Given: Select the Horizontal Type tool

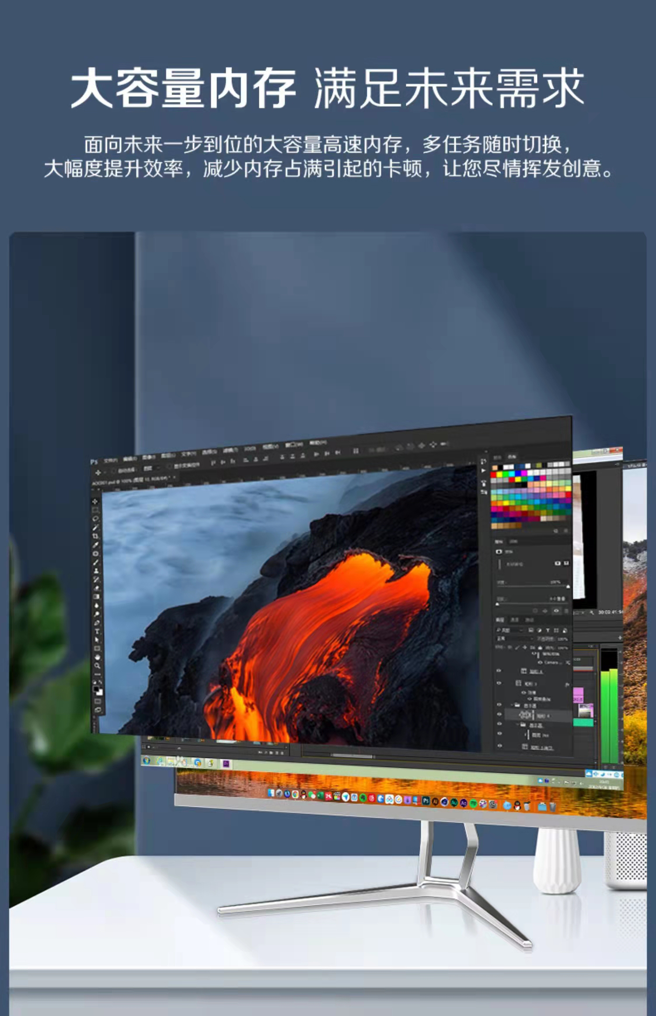Looking at the screenshot, I should click(x=97, y=631).
